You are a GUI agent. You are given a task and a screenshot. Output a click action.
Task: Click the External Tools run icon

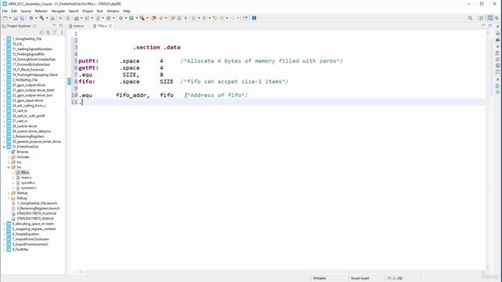[142, 18]
